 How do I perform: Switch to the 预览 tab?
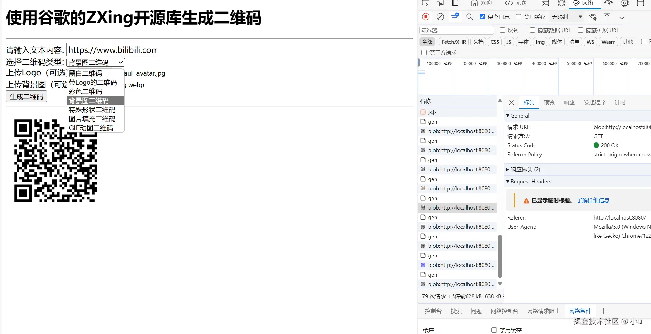tap(549, 103)
